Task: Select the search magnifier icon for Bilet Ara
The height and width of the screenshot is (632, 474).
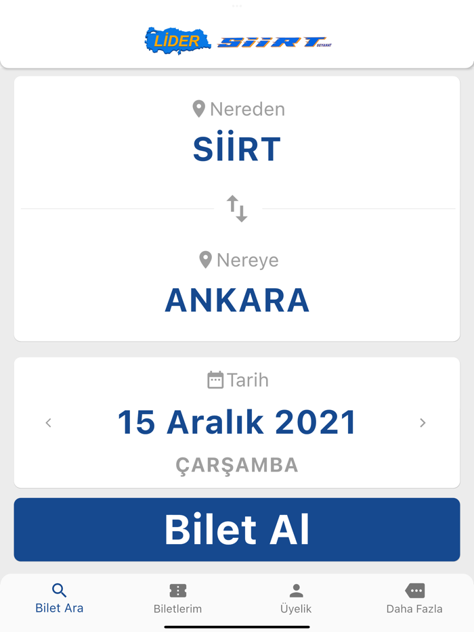Action: point(59,590)
